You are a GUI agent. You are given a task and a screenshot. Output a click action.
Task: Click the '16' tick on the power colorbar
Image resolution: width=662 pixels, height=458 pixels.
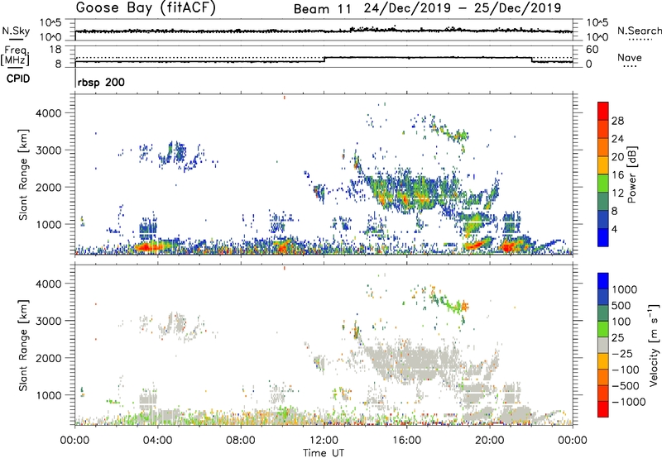(x=617, y=175)
